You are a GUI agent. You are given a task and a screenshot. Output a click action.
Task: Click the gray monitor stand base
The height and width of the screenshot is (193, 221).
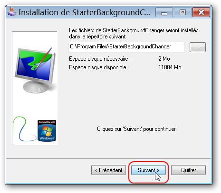click(36, 87)
